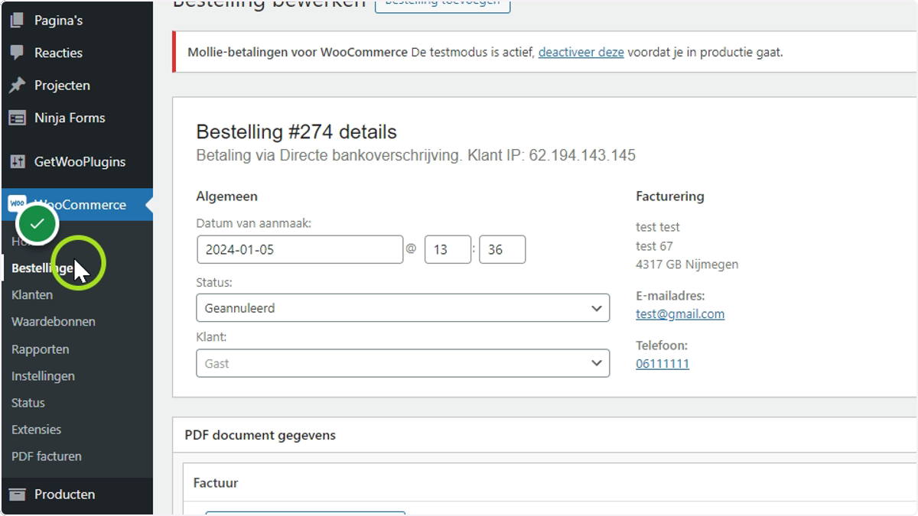Click the 'deactiveer deze' link
Screen dimensions: 918x516
[x=581, y=53]
